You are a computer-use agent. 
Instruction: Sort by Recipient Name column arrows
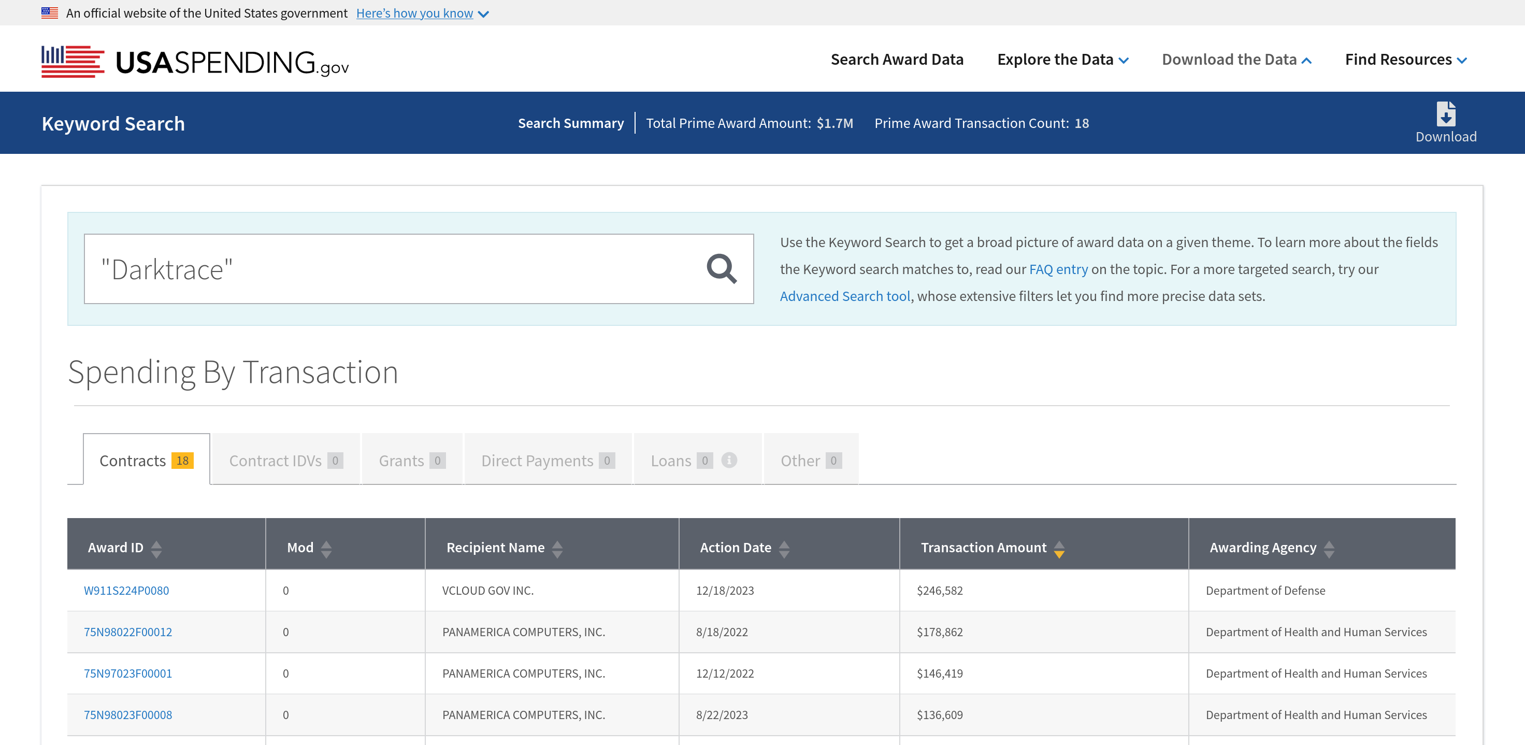[557, 549]
